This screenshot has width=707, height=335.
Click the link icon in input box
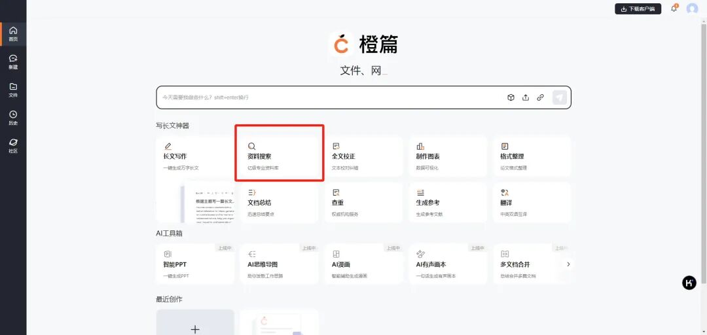540,97
